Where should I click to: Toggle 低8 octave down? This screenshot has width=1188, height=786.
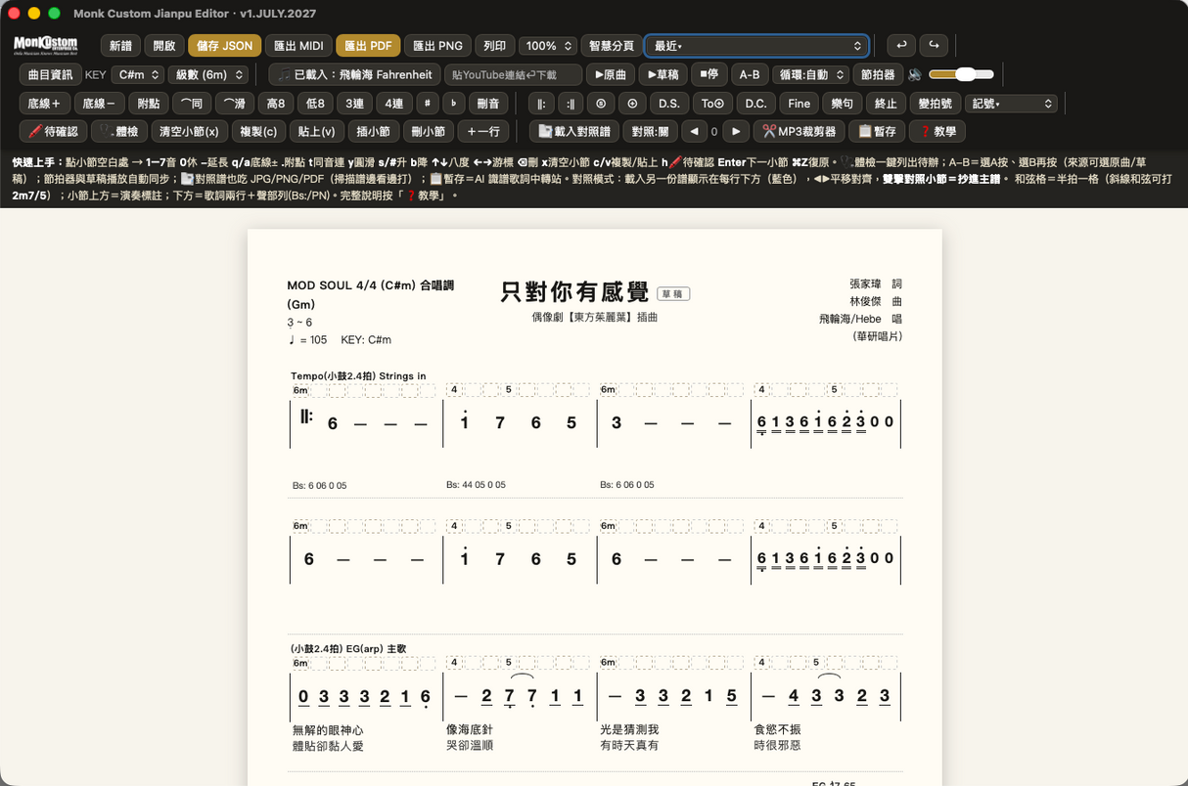[x=314, y=103]
